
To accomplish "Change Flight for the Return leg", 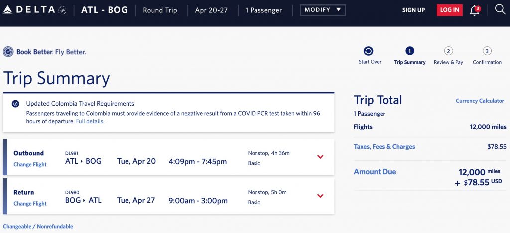I will coord(30,204).
